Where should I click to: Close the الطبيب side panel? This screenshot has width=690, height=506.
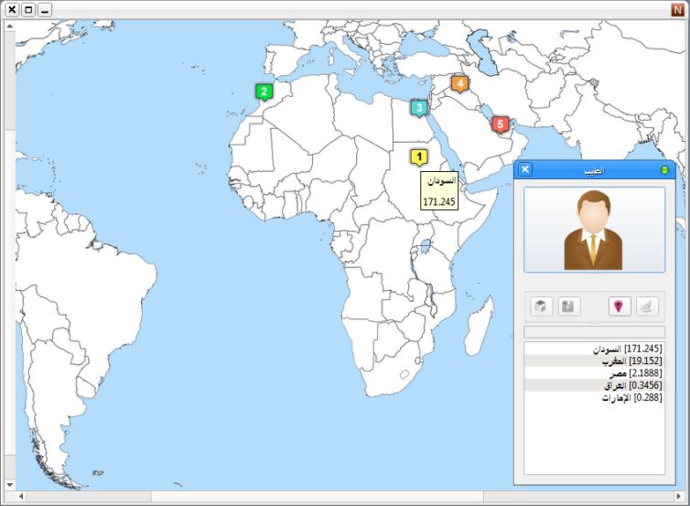tap(525, 169)
